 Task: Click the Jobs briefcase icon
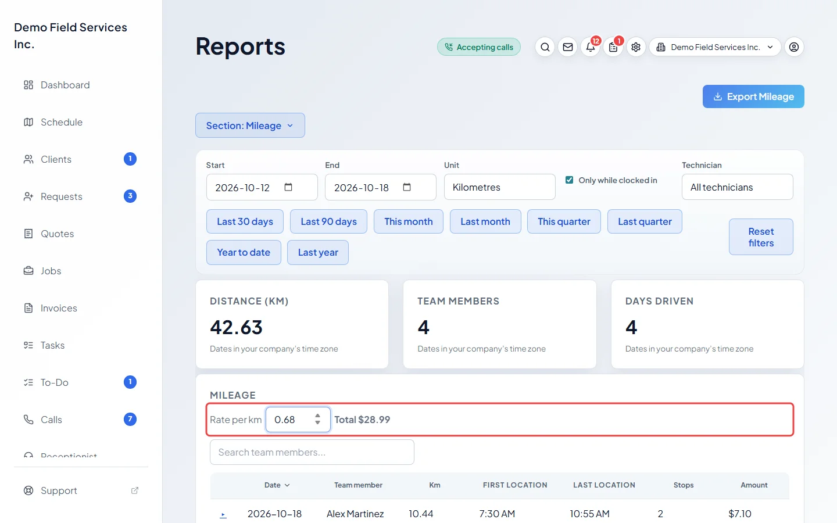tap(28, 271)
